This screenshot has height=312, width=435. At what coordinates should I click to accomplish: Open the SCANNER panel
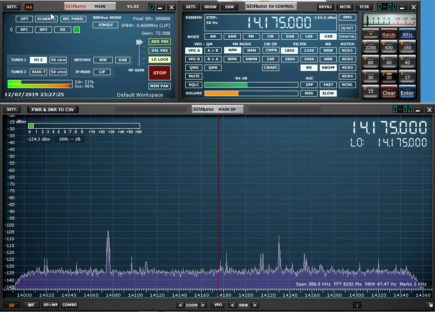pos(47,19)
